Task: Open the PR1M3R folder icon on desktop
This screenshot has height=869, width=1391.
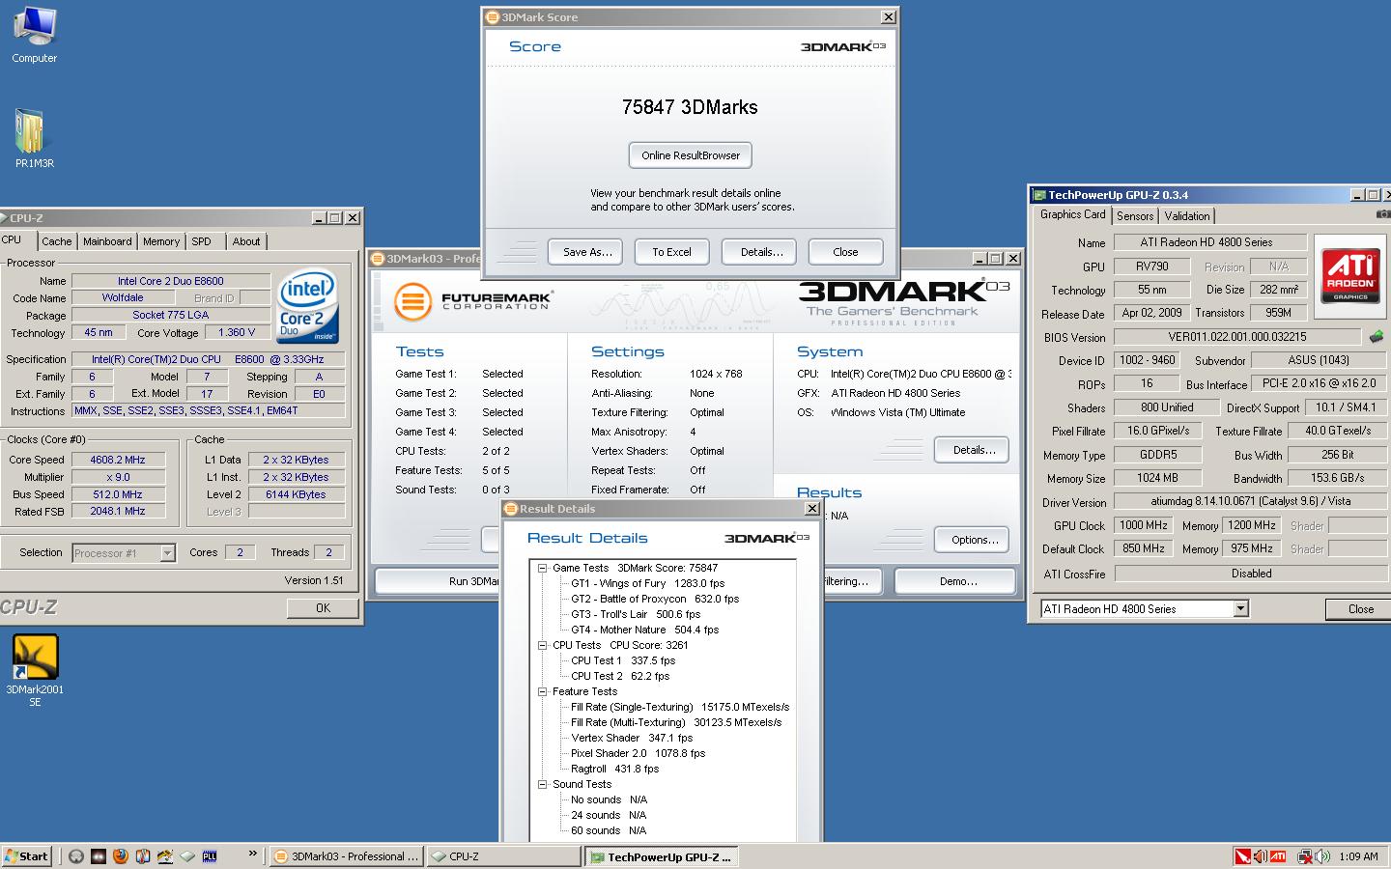Action: pyautogui.click(x=34, y=138)
